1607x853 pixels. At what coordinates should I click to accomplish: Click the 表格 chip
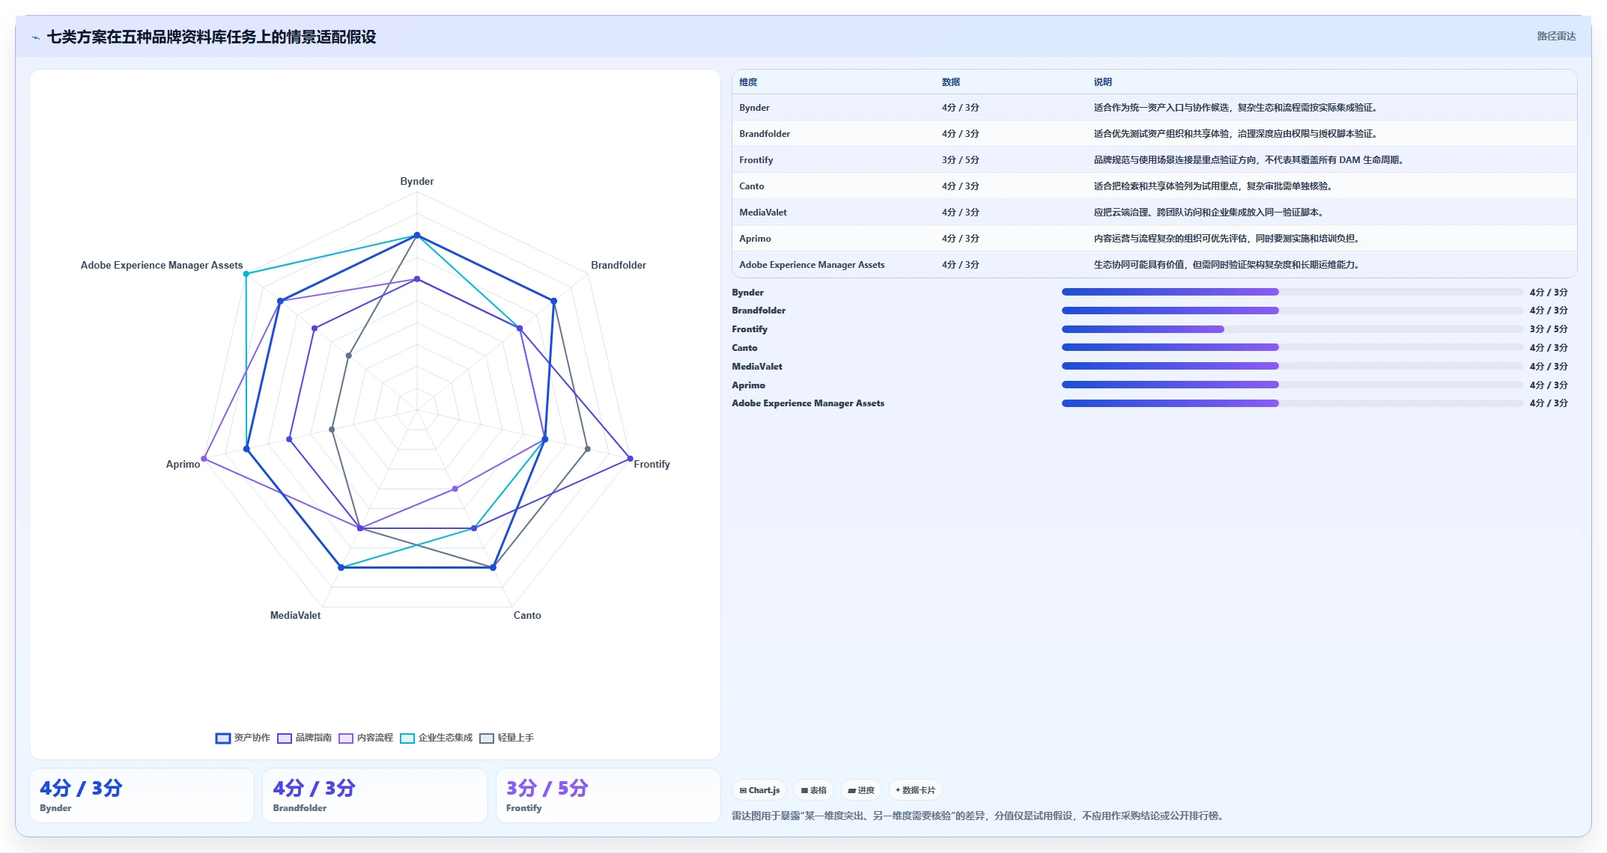[813, 790]
